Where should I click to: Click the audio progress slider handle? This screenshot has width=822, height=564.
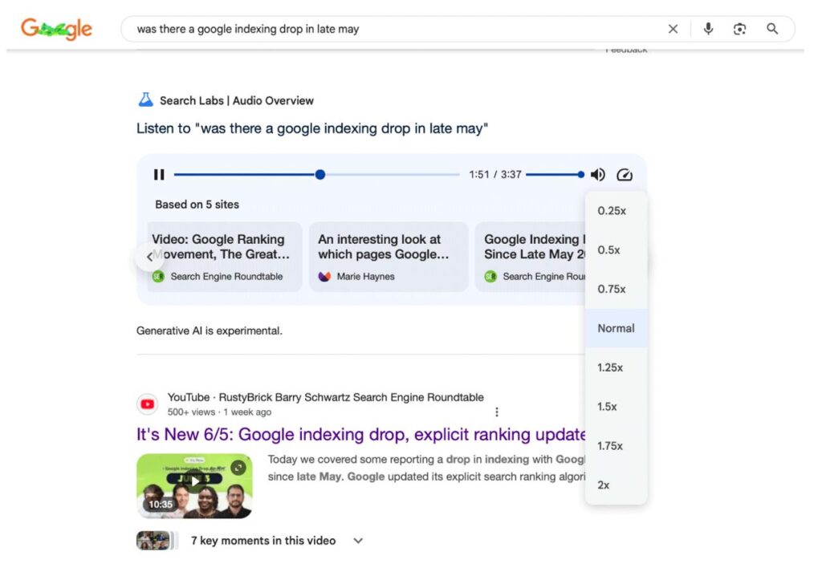[320, 175]
